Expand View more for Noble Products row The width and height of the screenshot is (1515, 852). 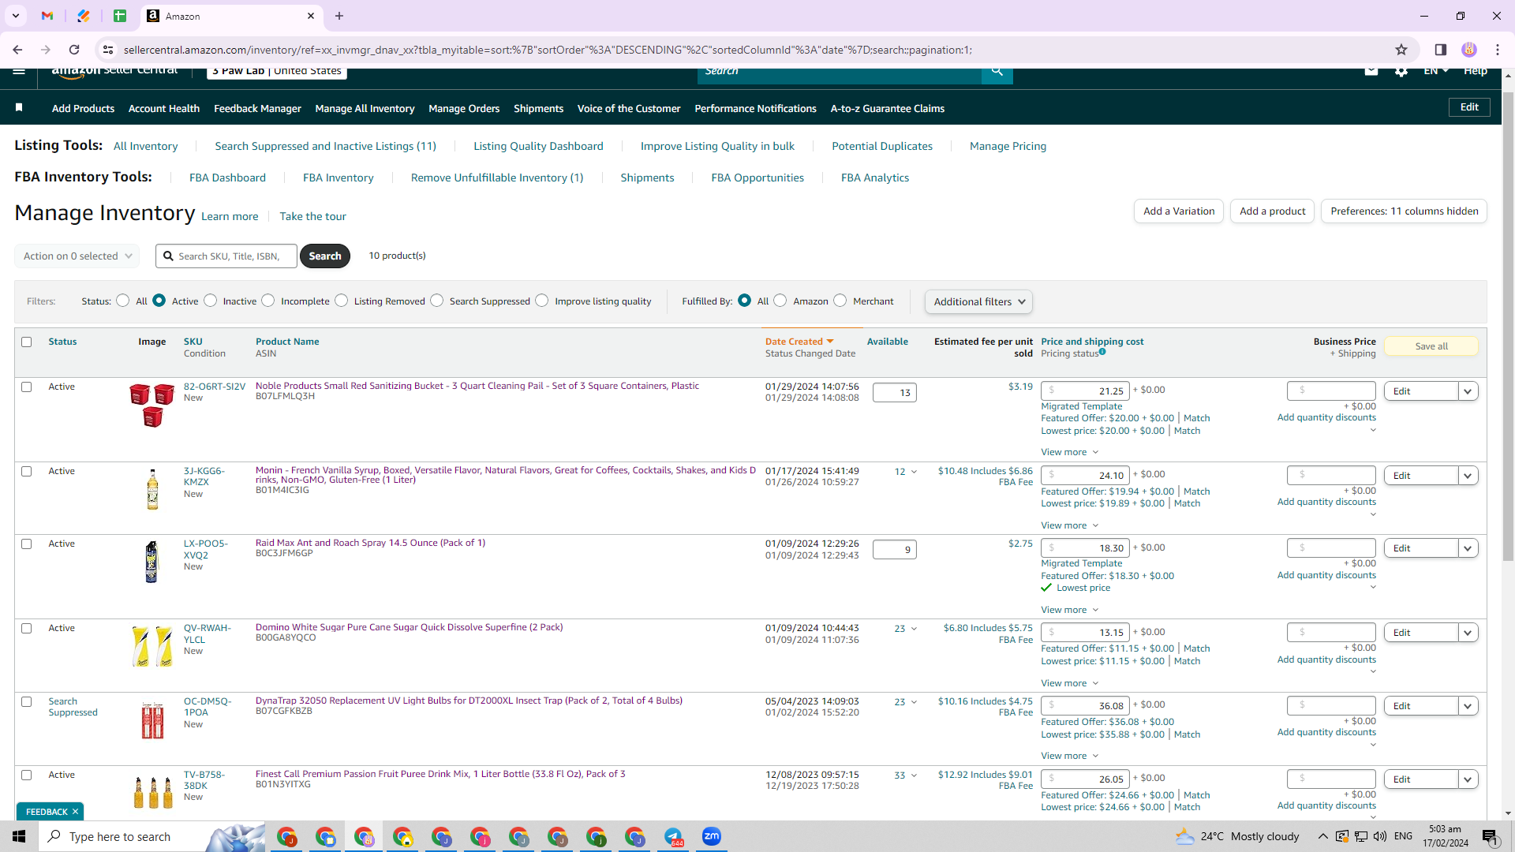(x=1069, y=452)
